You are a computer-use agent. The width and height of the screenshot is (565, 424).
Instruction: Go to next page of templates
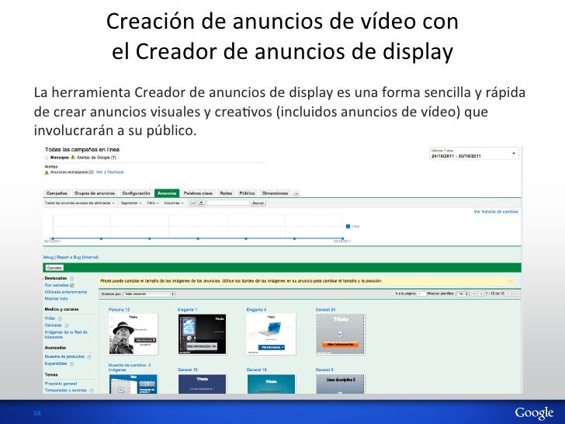point(508,294)
